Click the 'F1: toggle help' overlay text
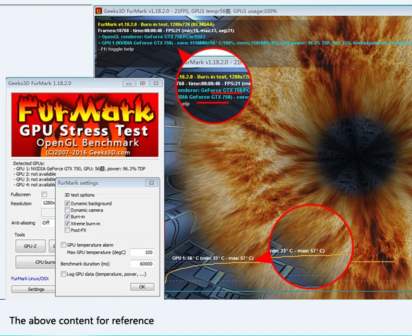The image size is (412, 336). point(116,49)
